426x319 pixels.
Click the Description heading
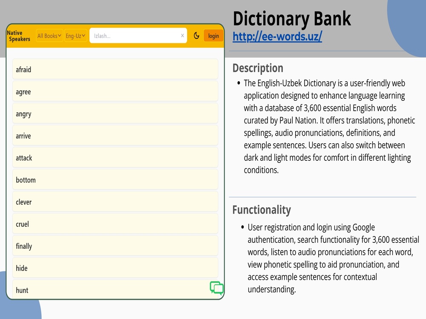[258, 68]
